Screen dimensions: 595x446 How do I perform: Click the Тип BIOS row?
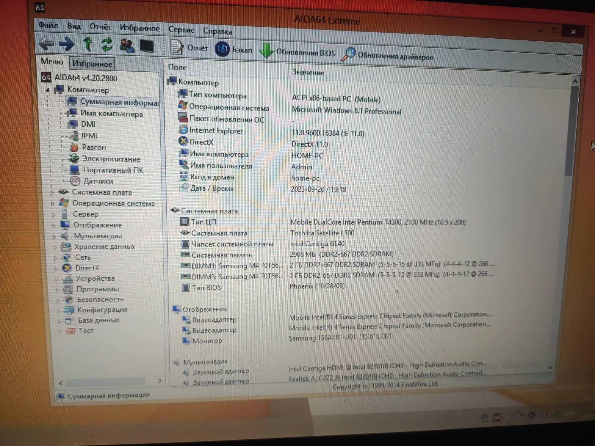coord(263,287)
